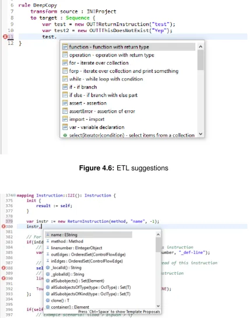Click operation gear icon beside '_localId()'
The height and width of the screenshot is (318, 250).
(48, 267)
